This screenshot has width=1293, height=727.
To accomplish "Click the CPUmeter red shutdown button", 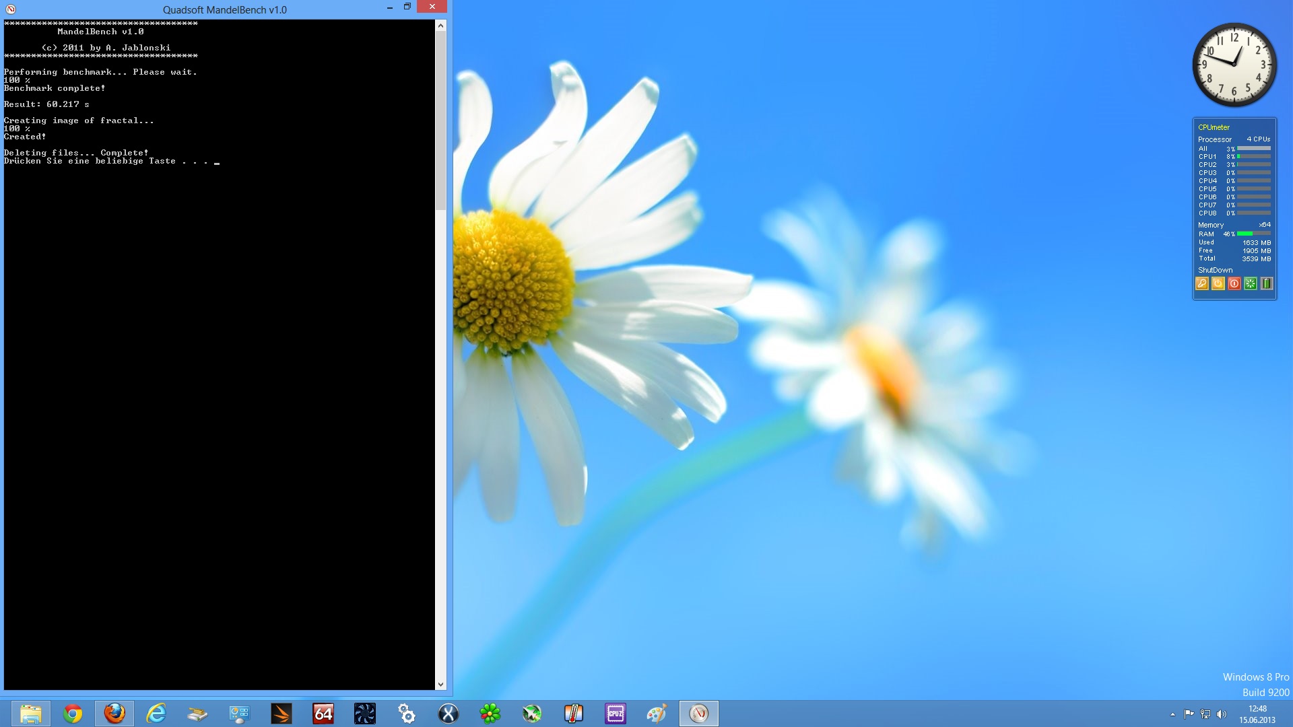I will pyautogui.click(x=1234, y=283).
